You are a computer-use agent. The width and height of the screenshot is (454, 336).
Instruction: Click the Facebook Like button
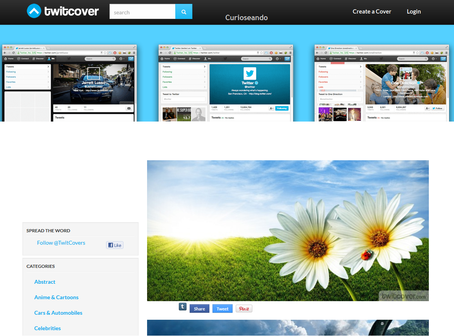pyautogui.click(x=115, y=245)
